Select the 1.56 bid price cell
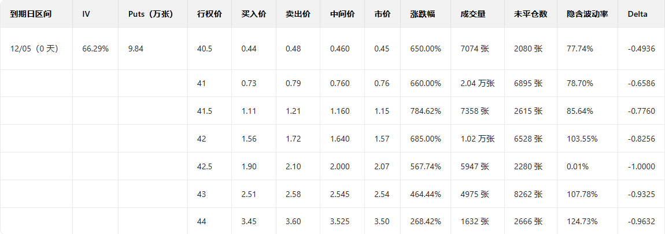 click(x=249, y=139)
